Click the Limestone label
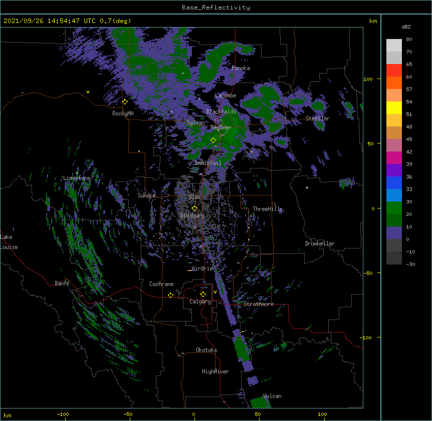The width and height of the screenshot is (432, 421). 77,178
